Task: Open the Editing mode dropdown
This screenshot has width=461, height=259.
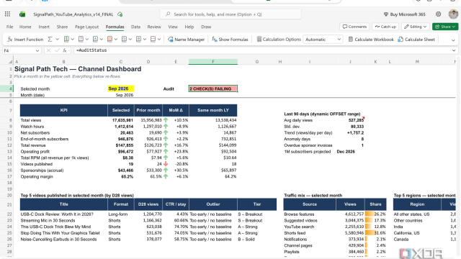Action: coord(416,27)
